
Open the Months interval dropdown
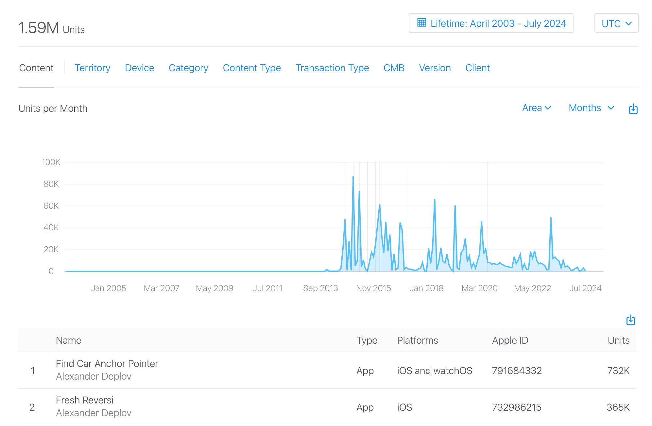[x=591, y=108]
